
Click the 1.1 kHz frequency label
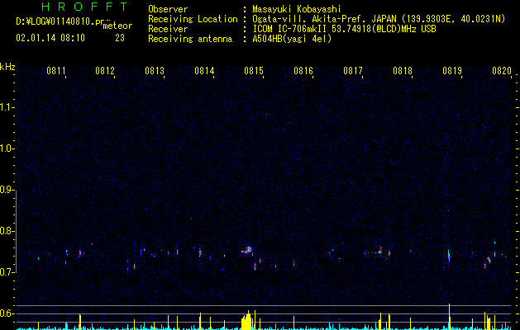click(7, 107)
